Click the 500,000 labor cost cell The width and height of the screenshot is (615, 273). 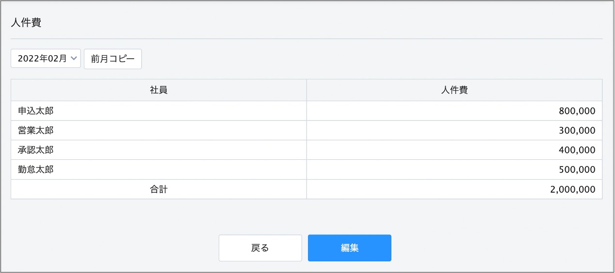[x=454, y=169]
